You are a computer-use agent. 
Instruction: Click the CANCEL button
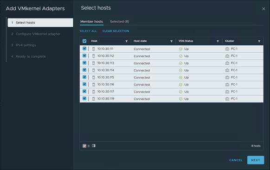(x=236, y=160)
